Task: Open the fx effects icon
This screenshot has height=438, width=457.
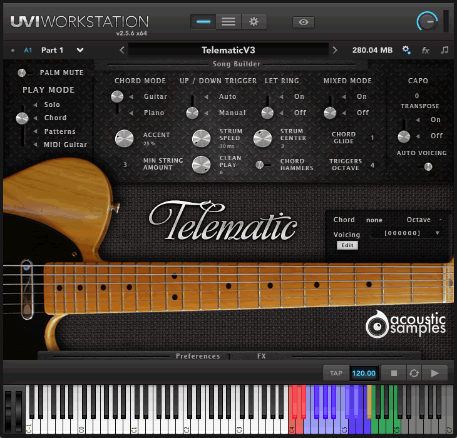Action: tap(426, 51)
